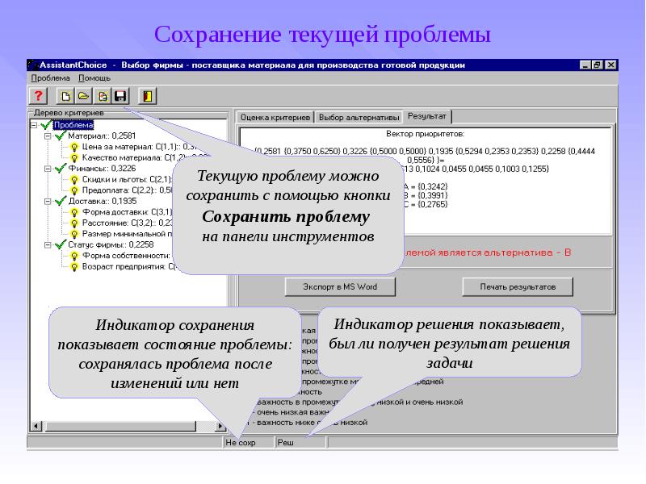
Task: Click the green checkmark next to Финансы
Action: pyautogui.click(x=61, y=168)
